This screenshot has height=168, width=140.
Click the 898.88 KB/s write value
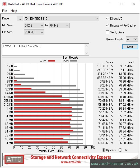(105, 78)
